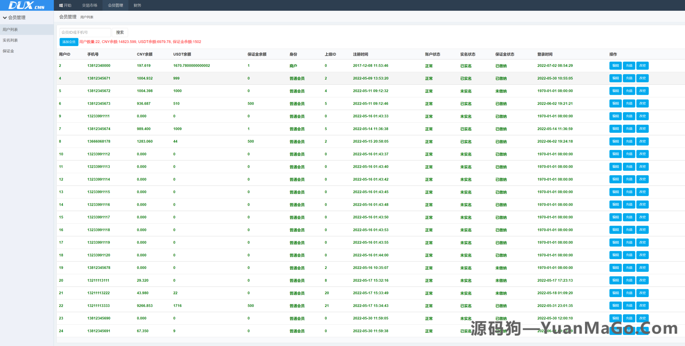Click 充值 for user 13211113111
Image resolution: width=685 pixels, height=346 pixels.
click(x=629, y=280)
